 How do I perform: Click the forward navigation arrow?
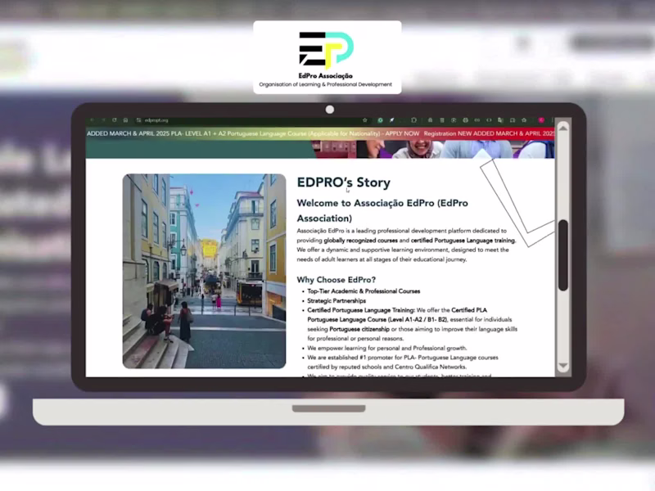[104, 119]
